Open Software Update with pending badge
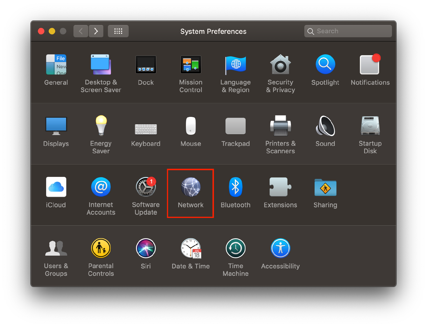 tap(146, 187)
